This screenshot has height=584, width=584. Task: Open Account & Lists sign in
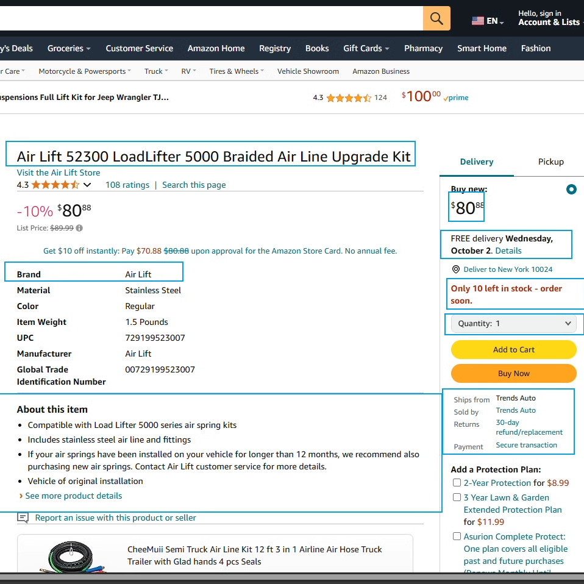[x=550, y=18]
